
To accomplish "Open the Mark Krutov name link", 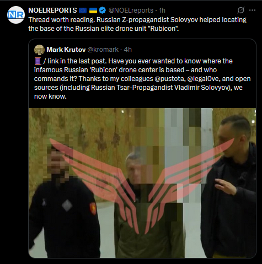I will pyautogui.click(x=66, y=50).
